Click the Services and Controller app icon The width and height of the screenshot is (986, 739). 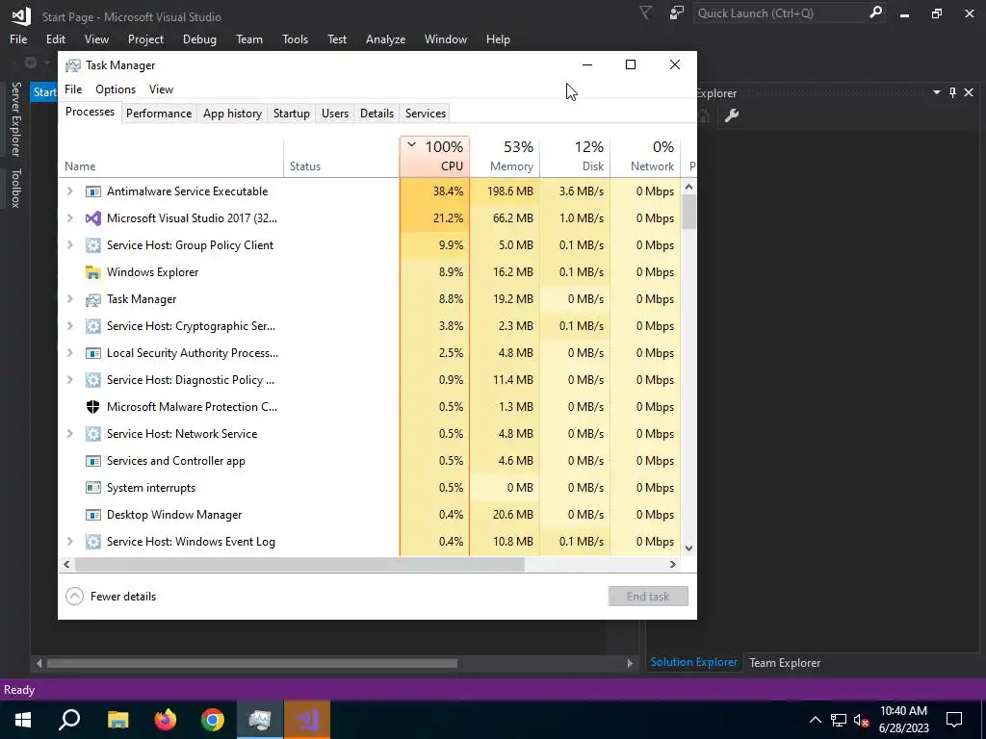click(x=93, y=461)
